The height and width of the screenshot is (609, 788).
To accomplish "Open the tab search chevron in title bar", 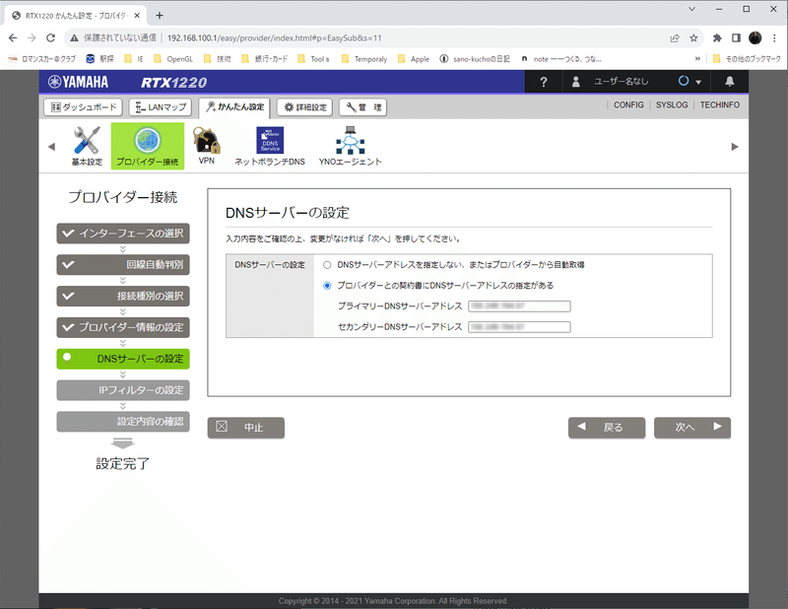I will [692, 9].
